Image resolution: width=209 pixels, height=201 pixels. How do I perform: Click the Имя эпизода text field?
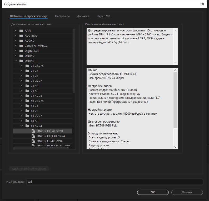point(115,182)
